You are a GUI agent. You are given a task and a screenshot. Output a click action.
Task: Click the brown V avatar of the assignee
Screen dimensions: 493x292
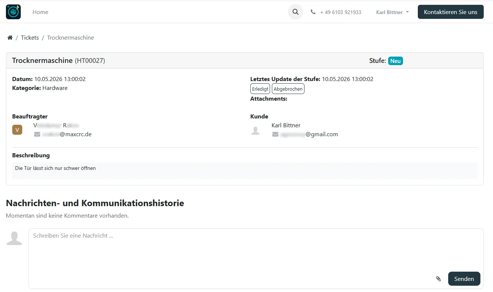click(17, 130)
